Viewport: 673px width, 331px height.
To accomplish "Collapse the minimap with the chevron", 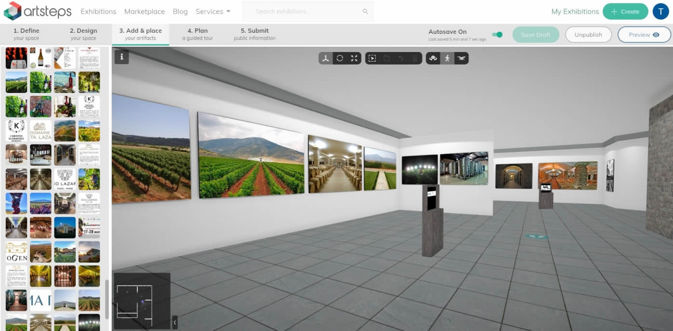I will (x=175, y=322).
